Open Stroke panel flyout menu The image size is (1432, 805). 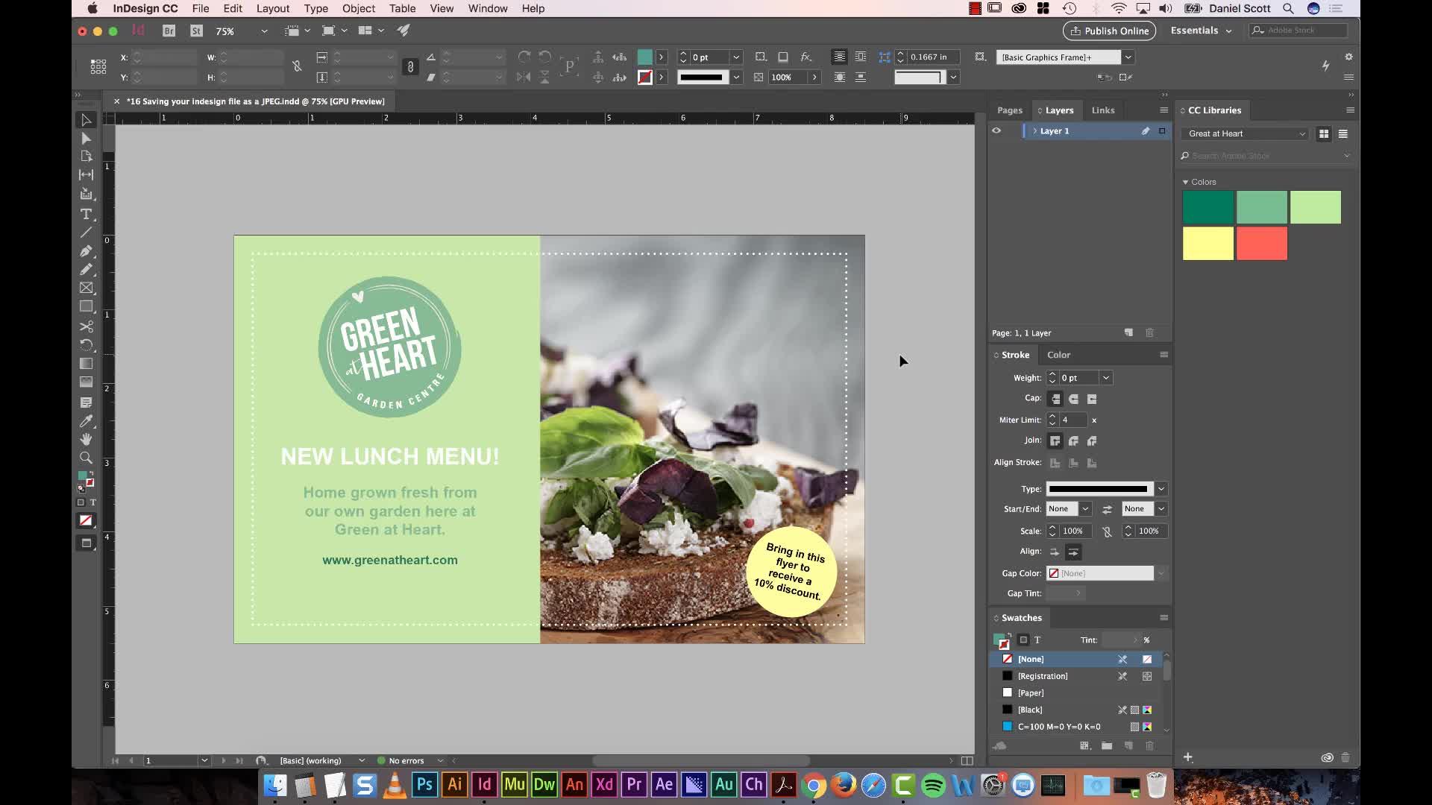(x=1163, y=355)
